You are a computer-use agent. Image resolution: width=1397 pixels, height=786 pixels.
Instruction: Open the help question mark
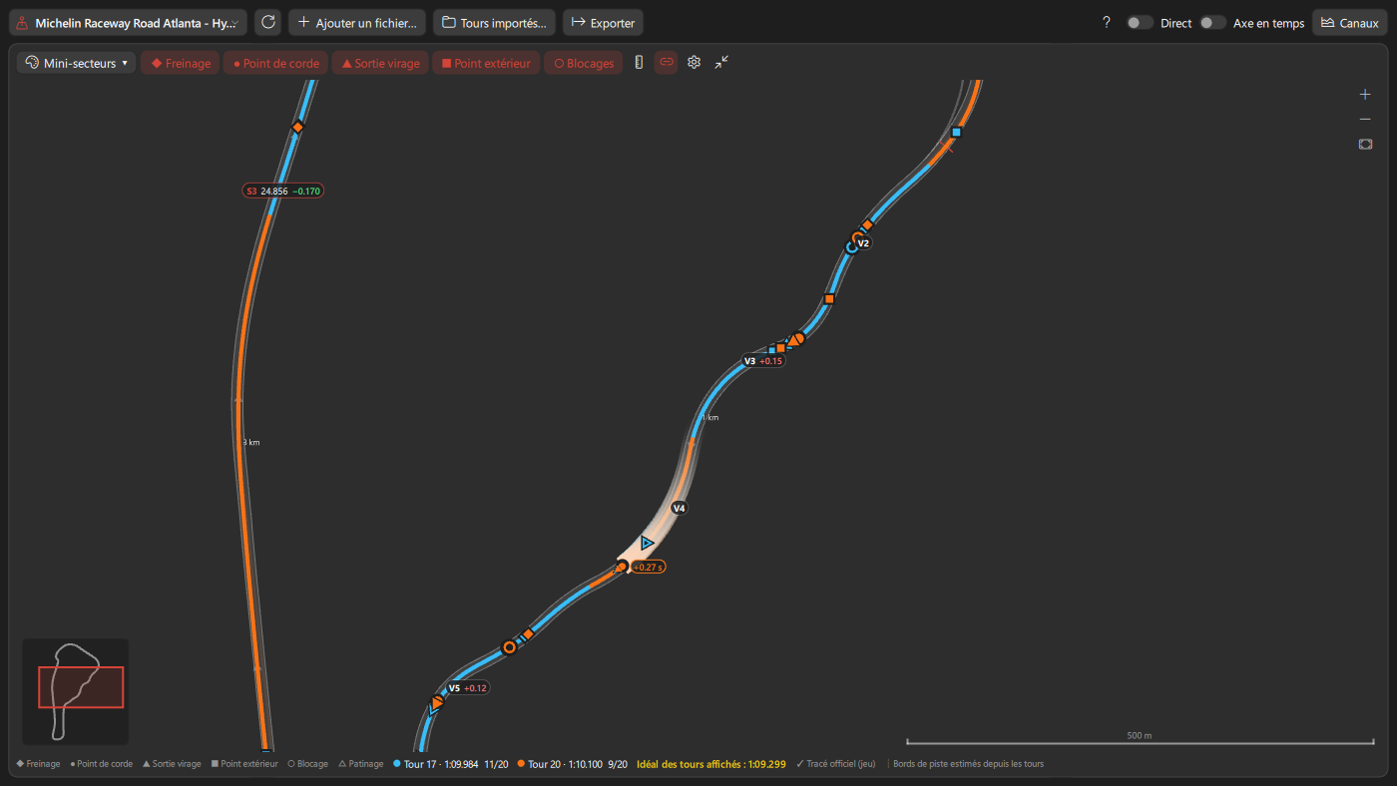pos(1106,22)
